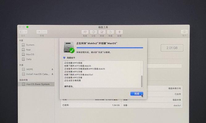Click the 磁盘映像宗卷 type value
This screenshot has height=123, width=206.
(174, 89)
